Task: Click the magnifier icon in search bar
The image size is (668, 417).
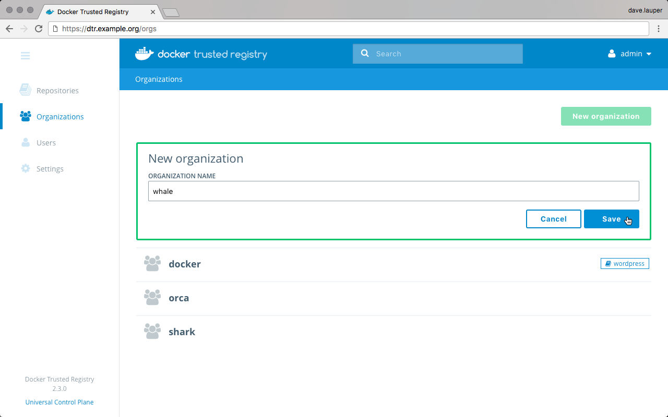Action: point(365,53)
